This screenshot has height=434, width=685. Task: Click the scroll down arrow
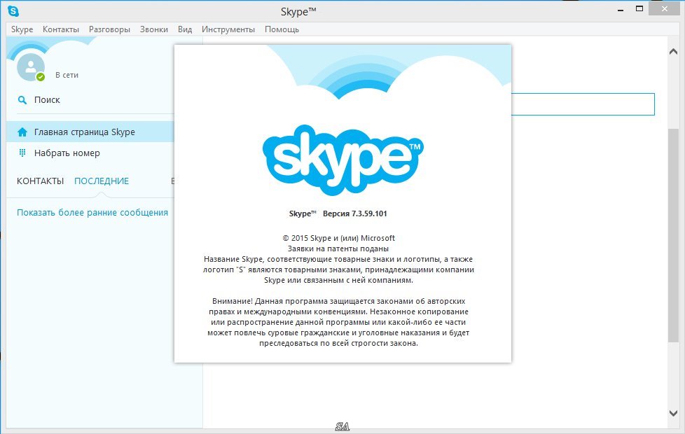click(x=673, y=412)
